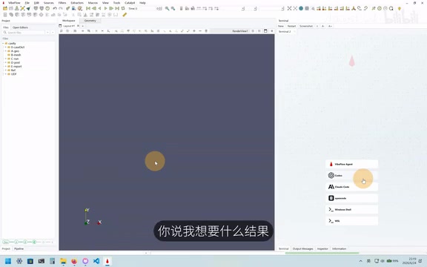Image resolution: width=427 pixels, height=267 pixels.
Task: Expand the A-geo folder
Action: [x=5, y=51]
